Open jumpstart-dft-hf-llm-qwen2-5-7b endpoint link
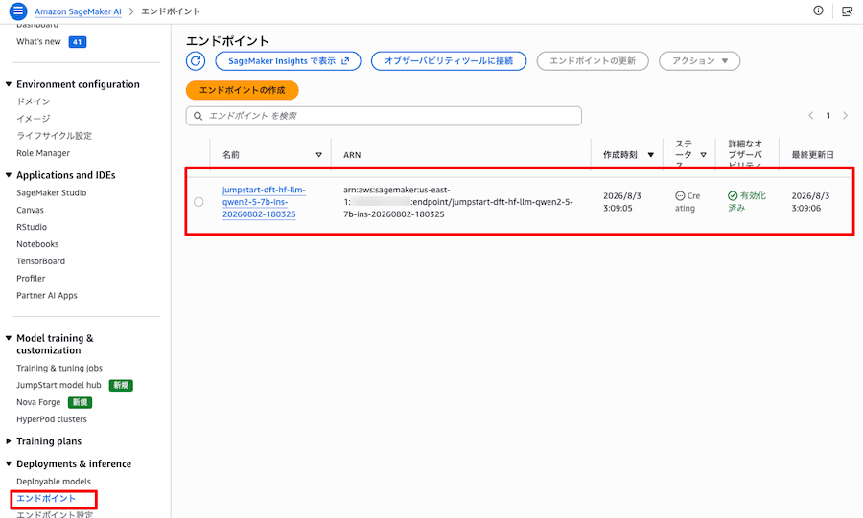 click(x=264, y=202)
